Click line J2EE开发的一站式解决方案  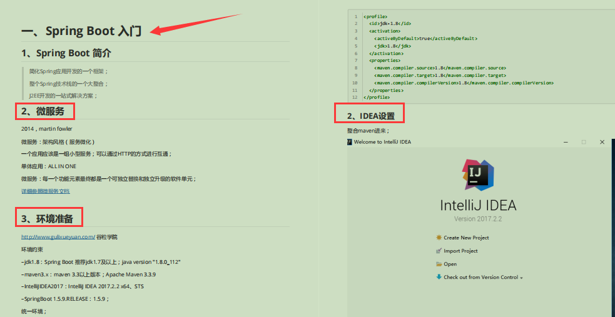coord(63,96)
